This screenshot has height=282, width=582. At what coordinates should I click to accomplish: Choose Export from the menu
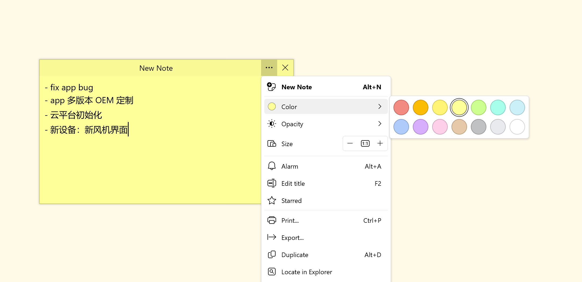(292, 238)
